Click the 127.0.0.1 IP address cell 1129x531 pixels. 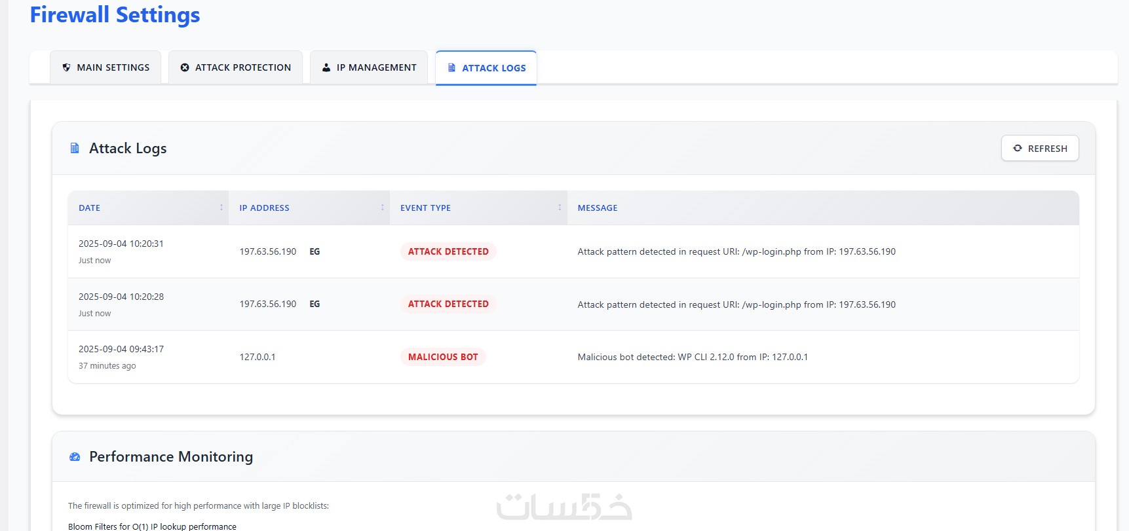click(x=258, y=357)
